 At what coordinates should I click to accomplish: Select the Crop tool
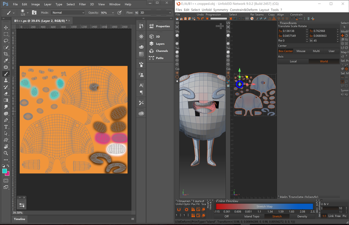tap(6, 54)
